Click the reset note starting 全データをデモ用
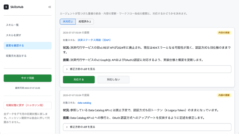239x134 pixels. click(x=27, y=118)
